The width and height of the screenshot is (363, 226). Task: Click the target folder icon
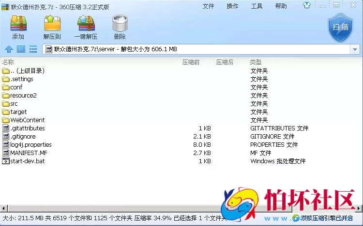6,112
